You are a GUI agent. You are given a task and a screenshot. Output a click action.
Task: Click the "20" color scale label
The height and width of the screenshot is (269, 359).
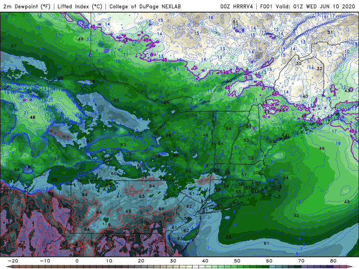pos(141,261)
